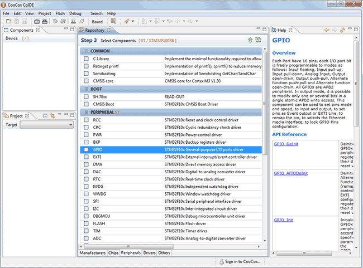363x268 pixels.
Task: Tick the CMSIS Boot checkbox
Action: 86,104
